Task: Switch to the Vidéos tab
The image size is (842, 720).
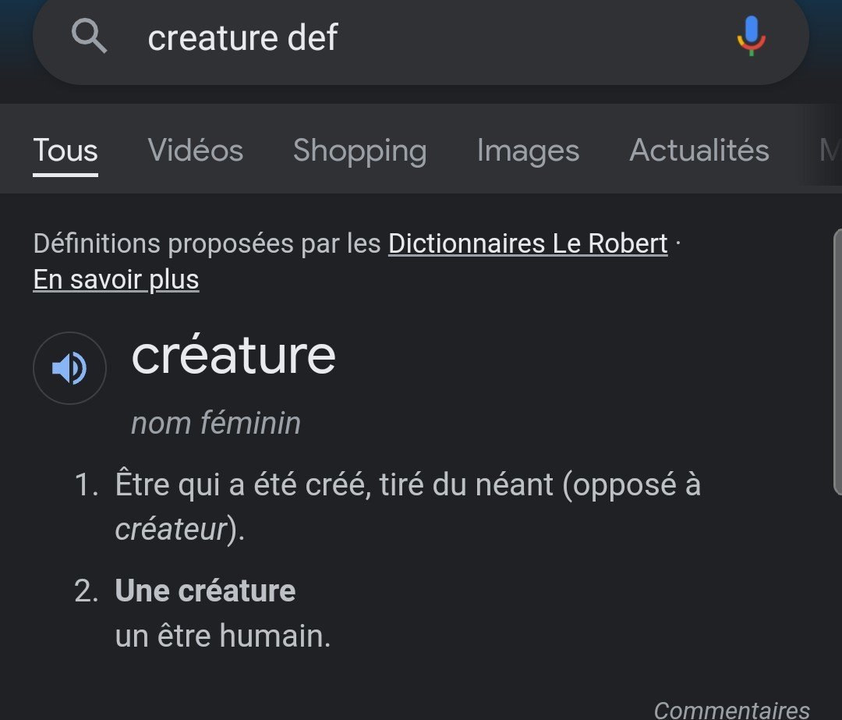Action: (x=196, y=150)
